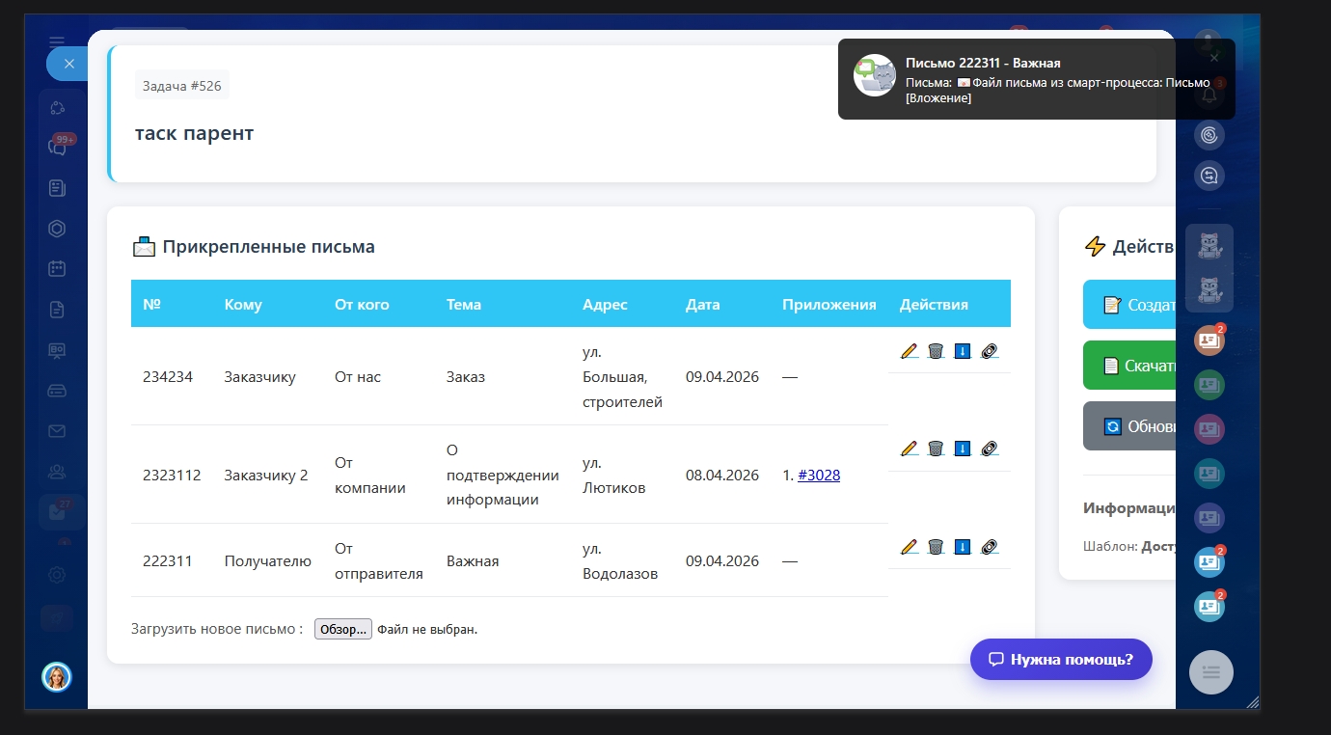
Task: Click the letter number 222311 cell
Action: [x=168, y=560]
